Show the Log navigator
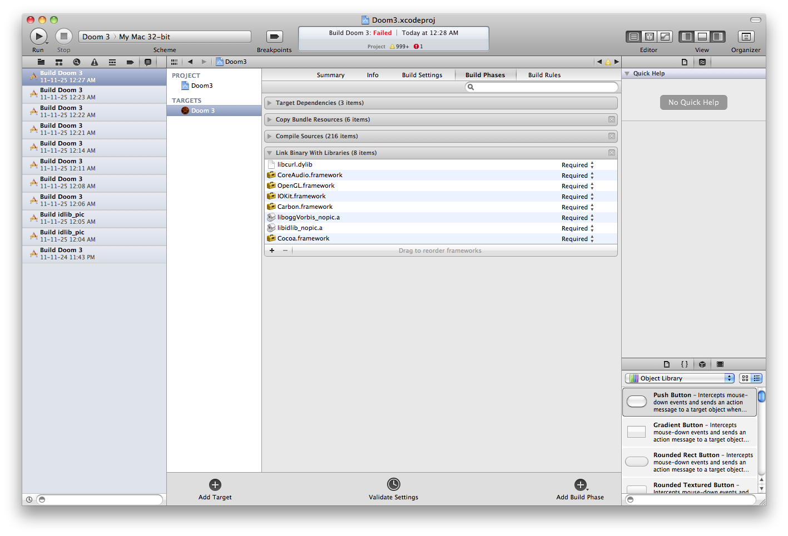 [x=148, y=62]
